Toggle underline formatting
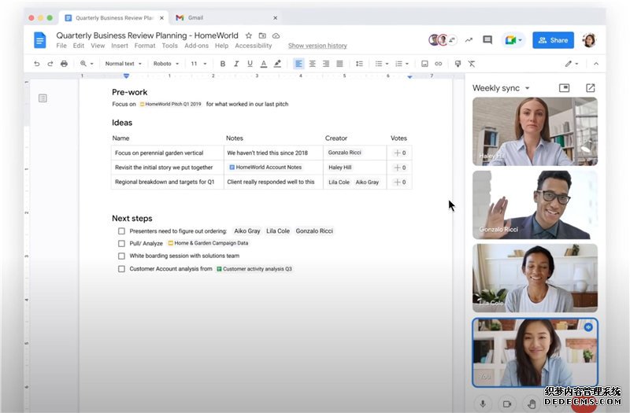 (250, 64)
